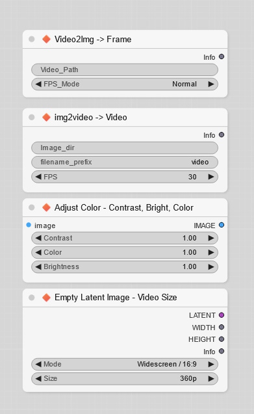Collapse the img2video -> Video node via gray dot
Viewport: 254px width, 414px height.
31,117
